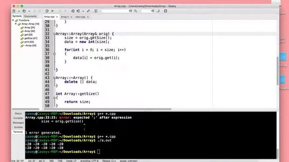
Task: Click the Quit Geany toolbar icon
Action: click(166, 11)
